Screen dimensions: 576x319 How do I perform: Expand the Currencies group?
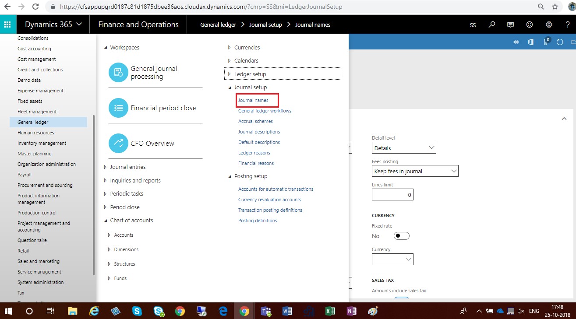pos(230,47)
